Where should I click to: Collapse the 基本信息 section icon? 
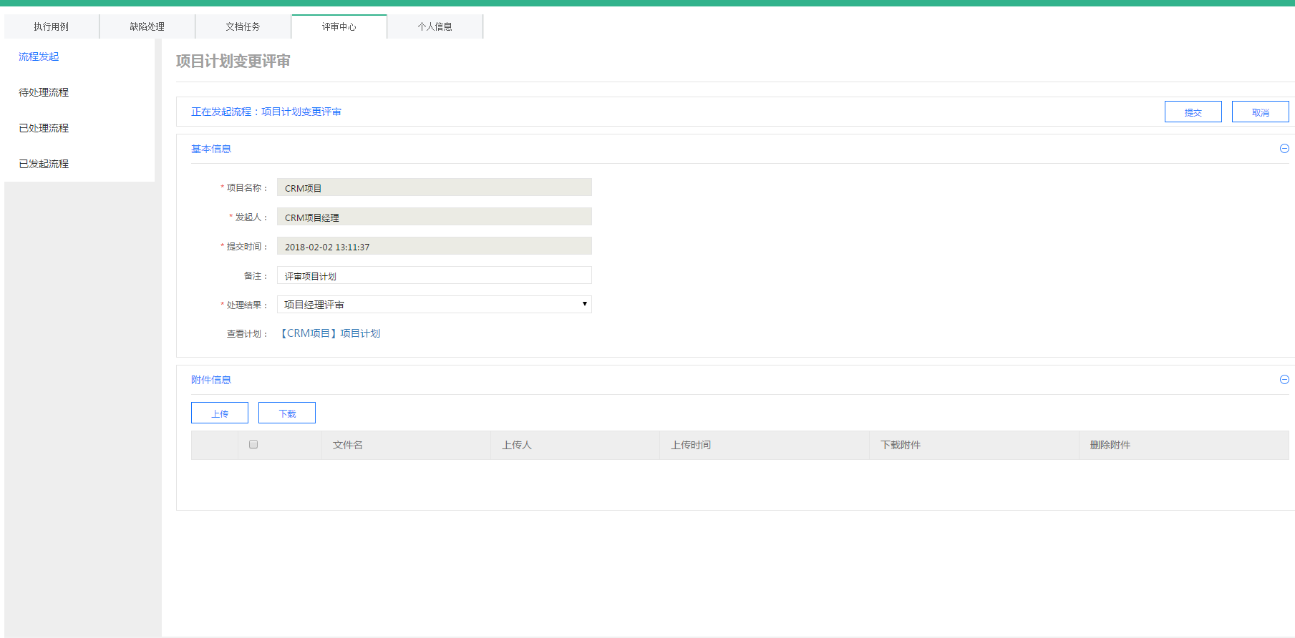tap(1284, 149)
